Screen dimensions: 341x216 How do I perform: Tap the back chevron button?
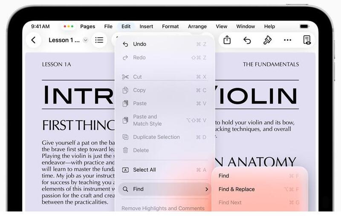point(34,40)
